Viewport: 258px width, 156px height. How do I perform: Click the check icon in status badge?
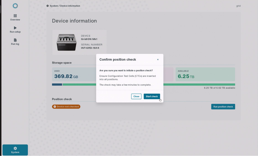click(55, 106)
